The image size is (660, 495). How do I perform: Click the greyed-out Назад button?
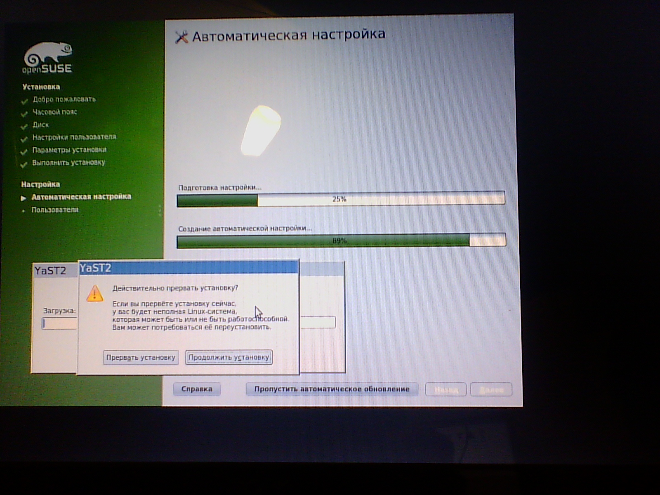[446, 389]
